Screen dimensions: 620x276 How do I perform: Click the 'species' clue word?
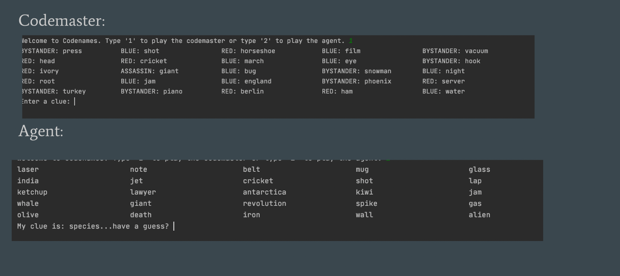(84, 226)
